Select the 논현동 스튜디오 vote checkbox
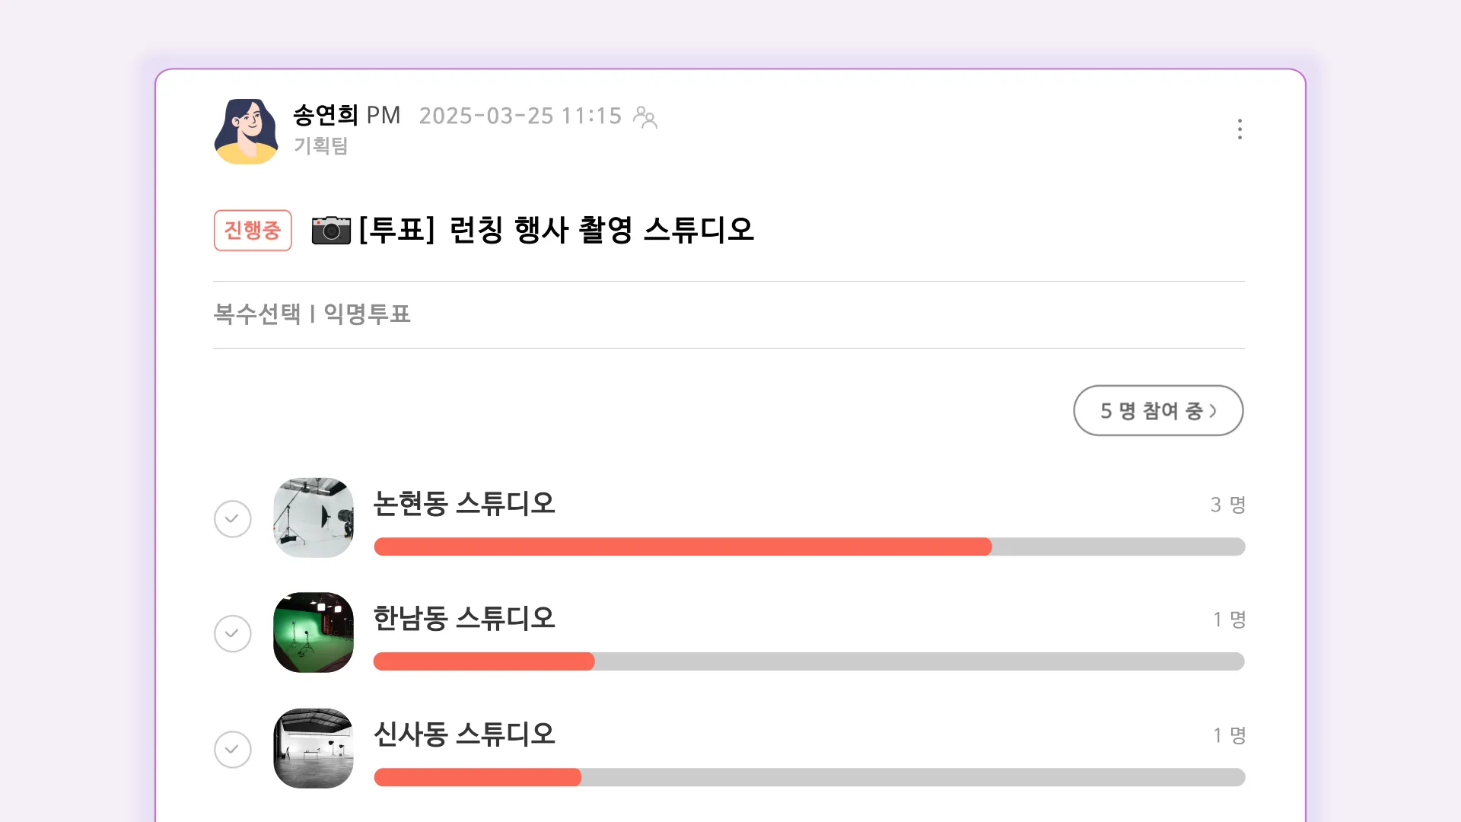Viewport: 1461px width, 822px height. tap(233, 518)
